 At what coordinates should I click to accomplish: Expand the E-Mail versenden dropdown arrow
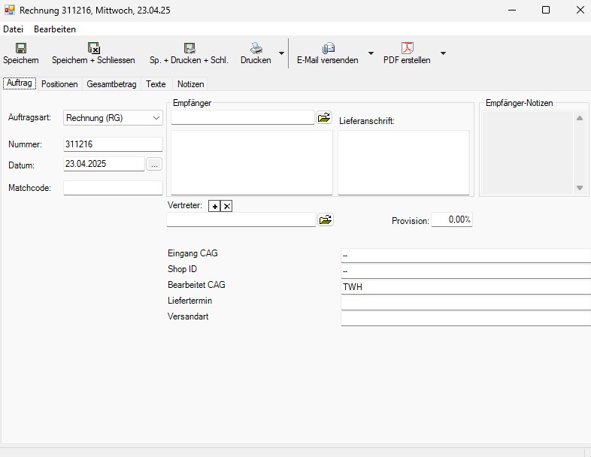click(x=371, y=53)
